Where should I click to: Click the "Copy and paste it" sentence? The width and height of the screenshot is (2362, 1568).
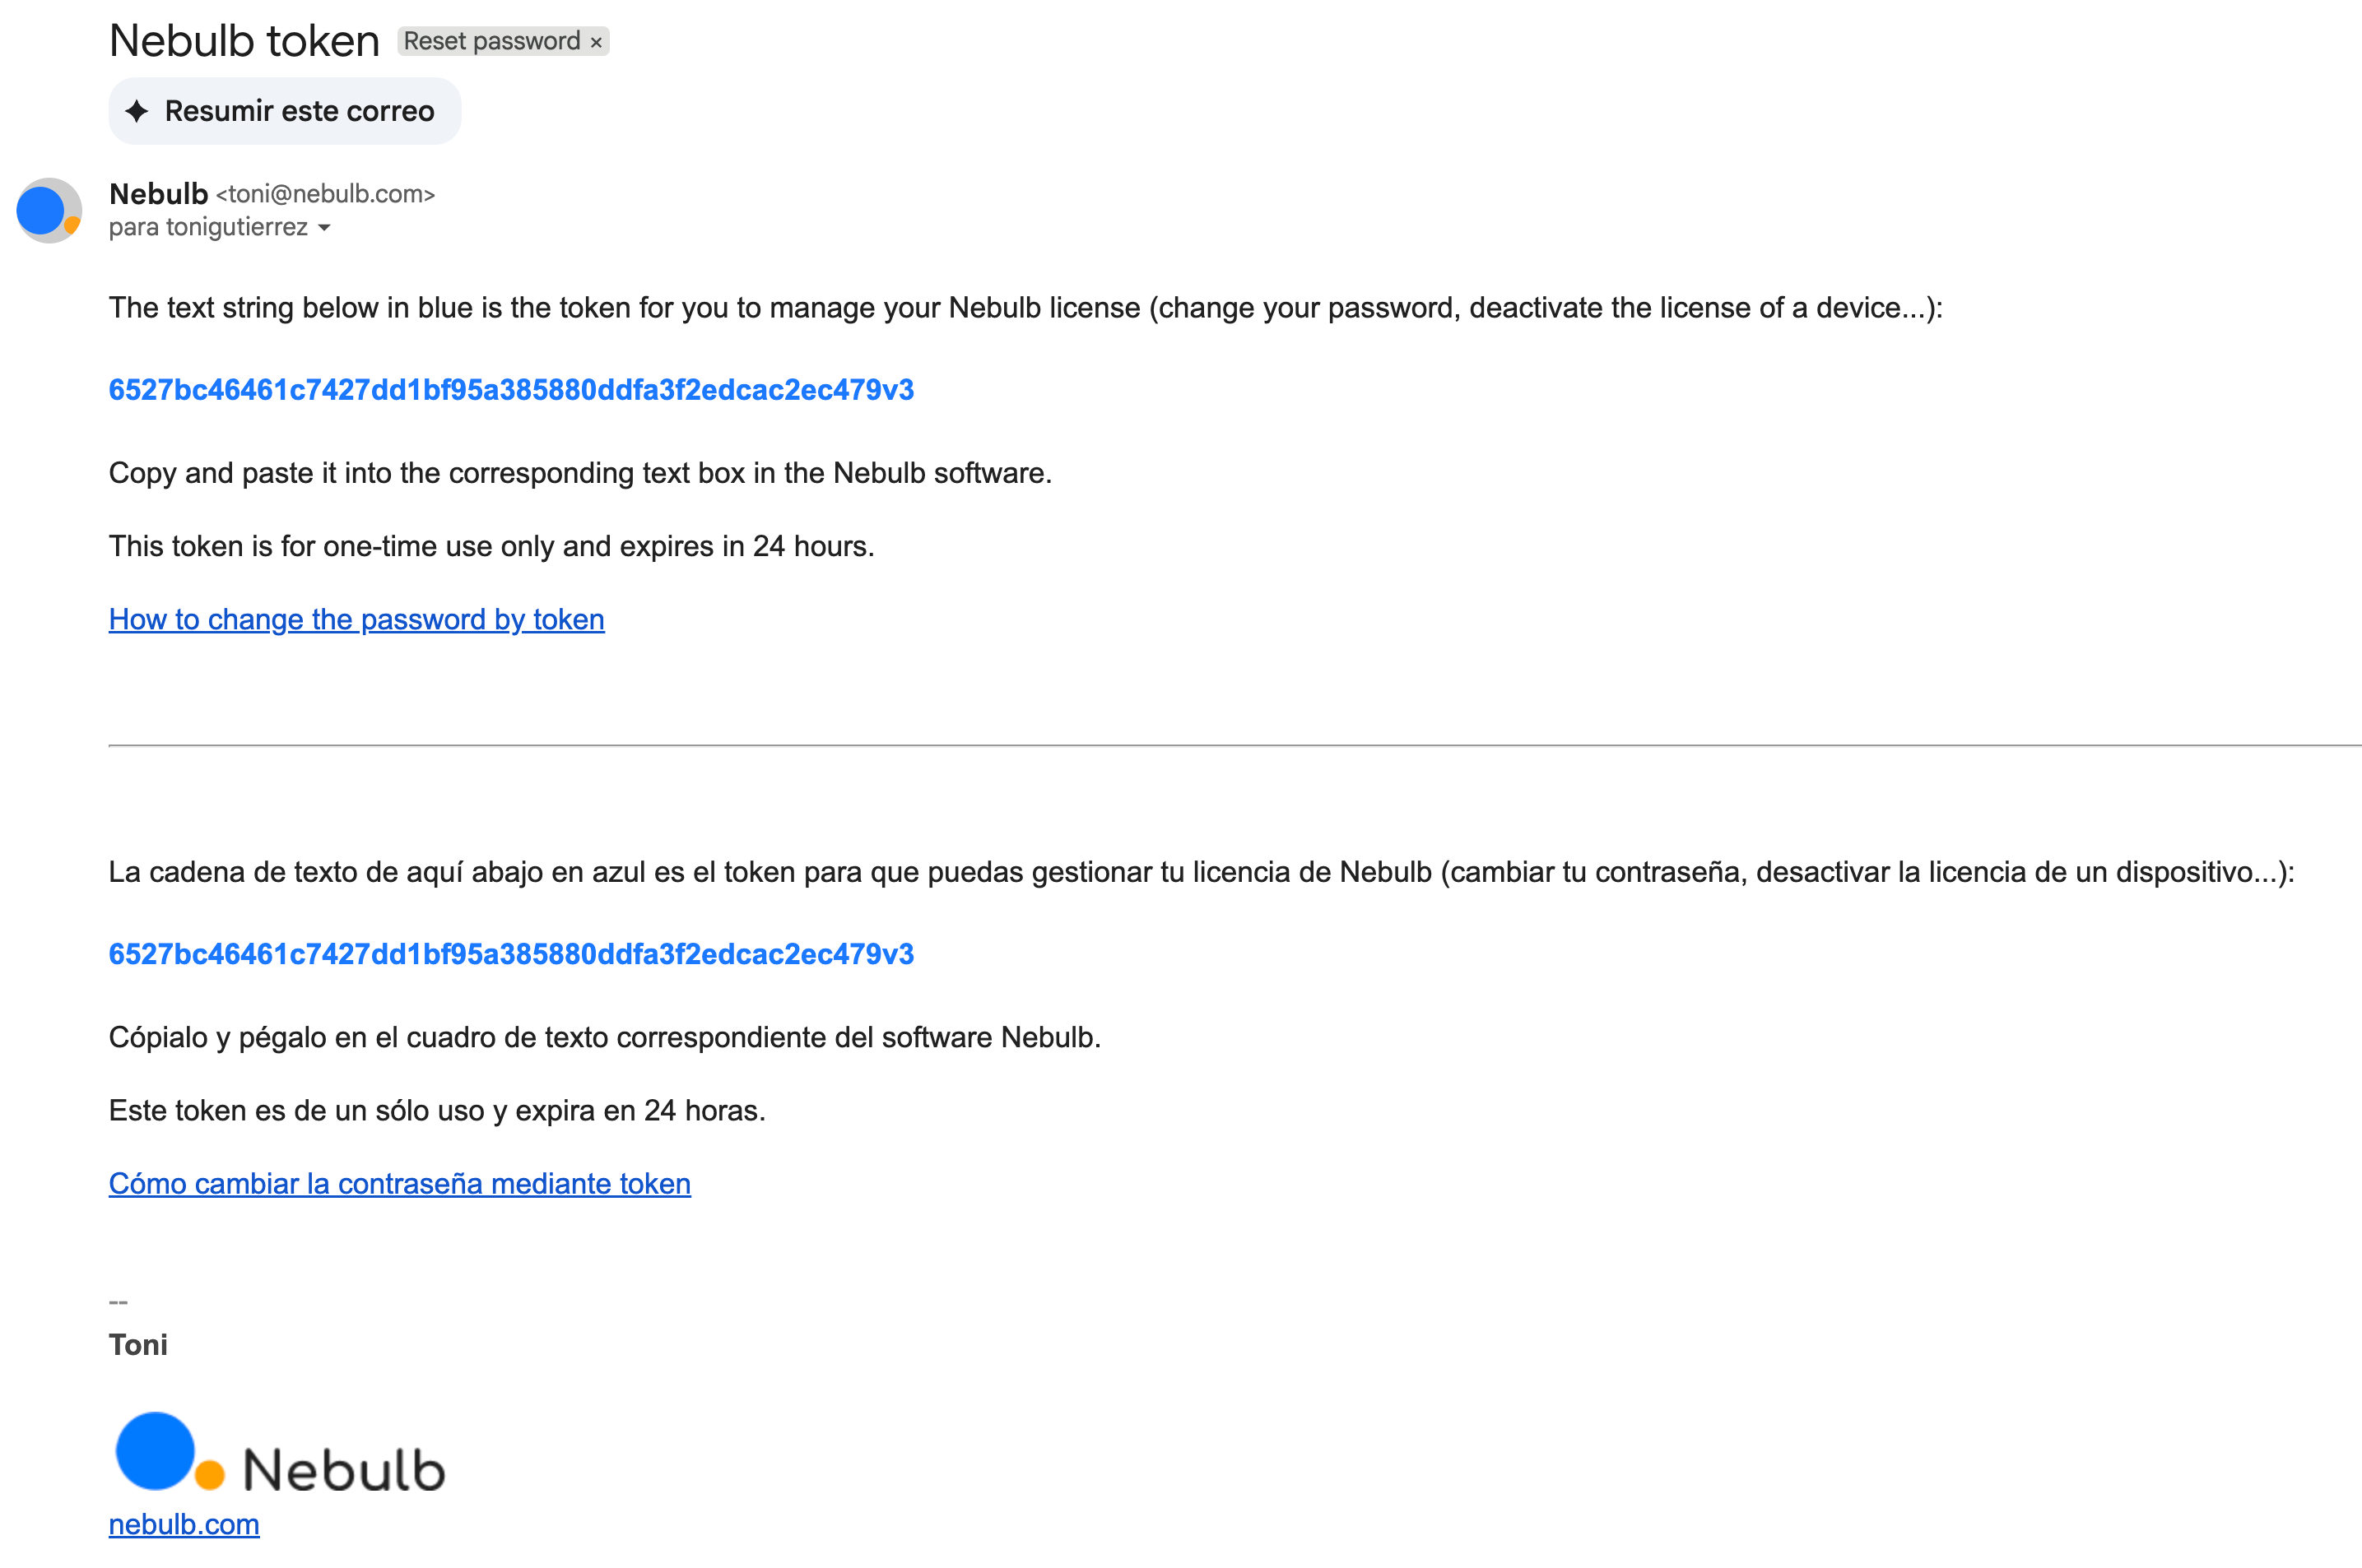[x=580, y=473]
